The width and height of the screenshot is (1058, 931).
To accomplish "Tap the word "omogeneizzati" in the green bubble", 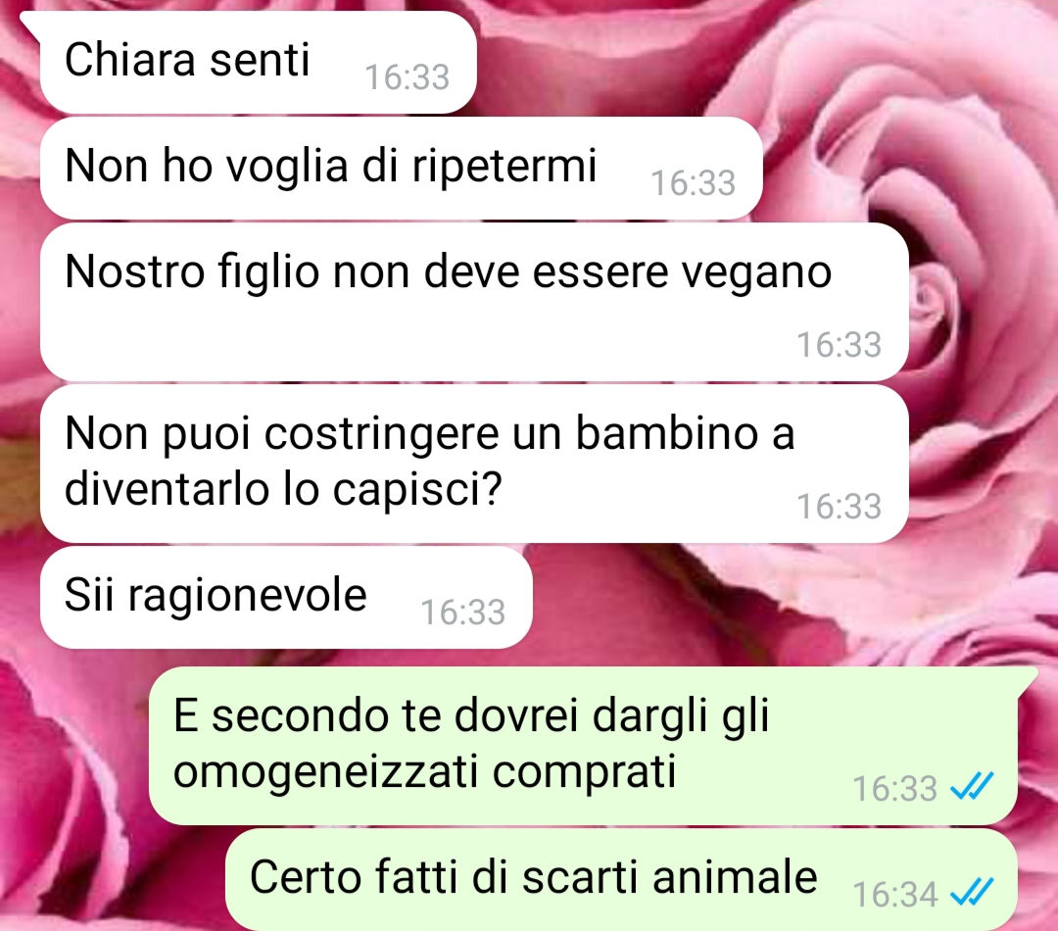I will (x=326, y=771).
